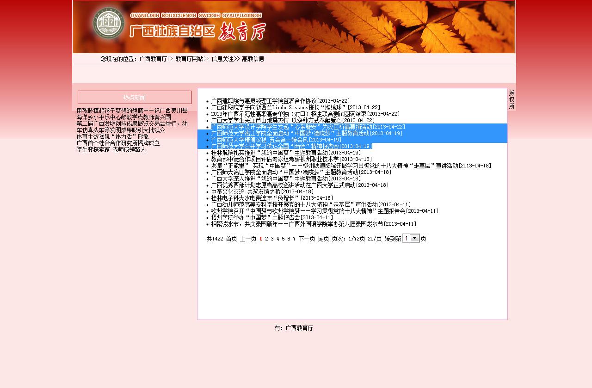The width and height of the screenshot is (592, 388).
Task: Open hot news 学生变探索家 老师成领路人
Action: point(111,150)
